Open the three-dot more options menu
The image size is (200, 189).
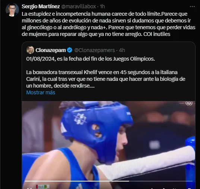192,6
